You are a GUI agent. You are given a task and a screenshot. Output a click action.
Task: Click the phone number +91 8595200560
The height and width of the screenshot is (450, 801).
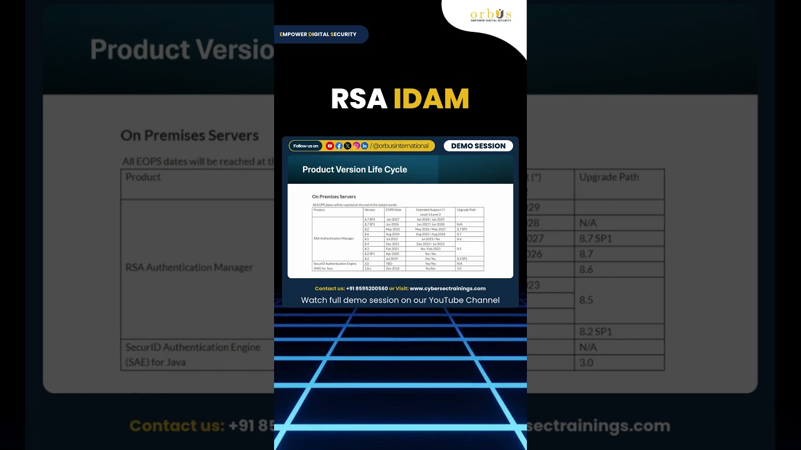pos(367,289)
